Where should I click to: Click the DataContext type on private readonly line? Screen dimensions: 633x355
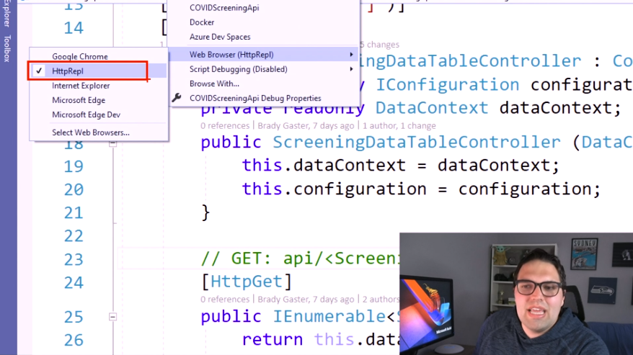432,108
